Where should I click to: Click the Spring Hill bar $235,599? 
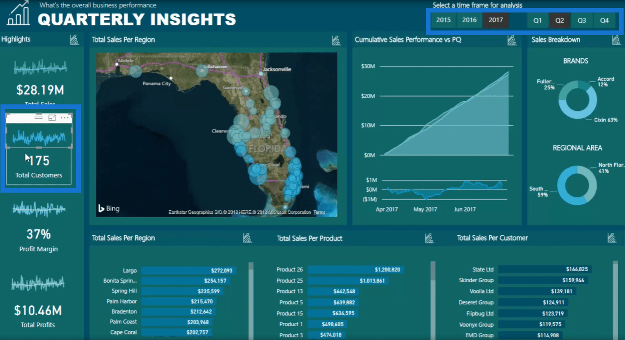tap(182, 291)
